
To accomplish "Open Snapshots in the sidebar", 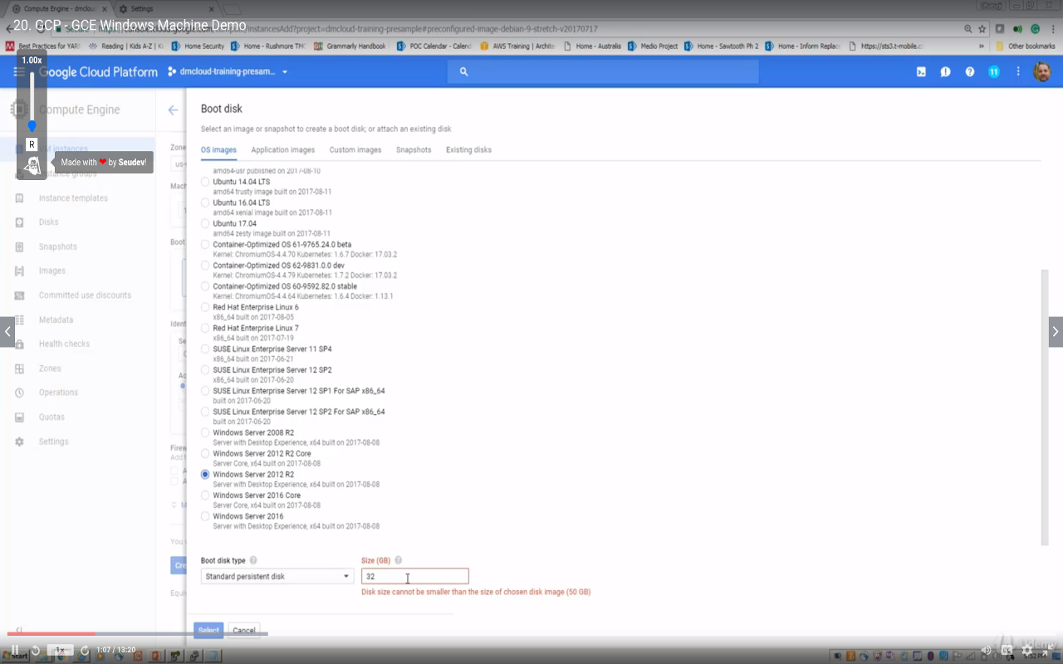I will coord(58,247).
